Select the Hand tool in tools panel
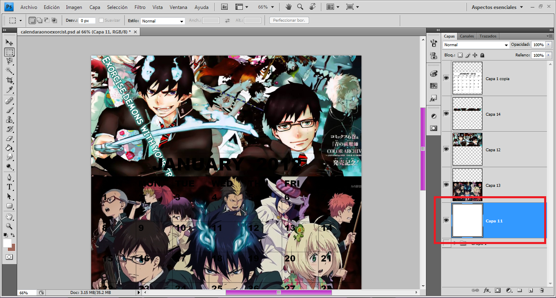 (x=9, y=217)
